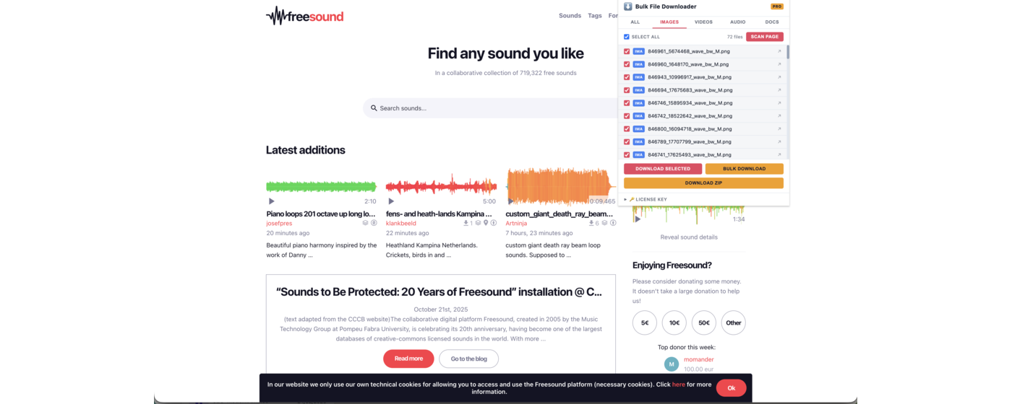Select the Images tab
Screen dimensions: 1012x404
pyautogui.click(x=669, y=22)
